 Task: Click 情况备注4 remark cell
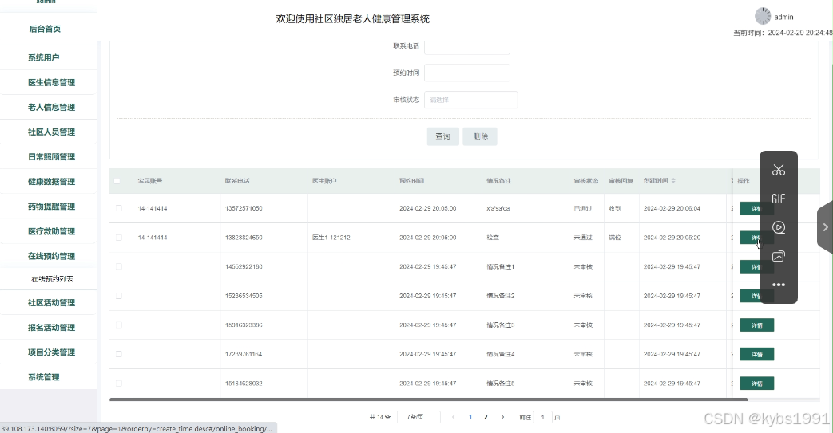tap(501, 354)
